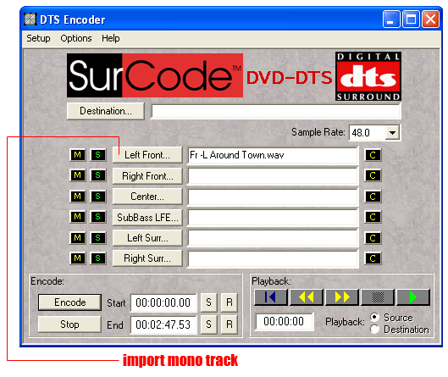Click into the End time field
Viewport: 448px width, 377px height.
(x=163, y=324)
